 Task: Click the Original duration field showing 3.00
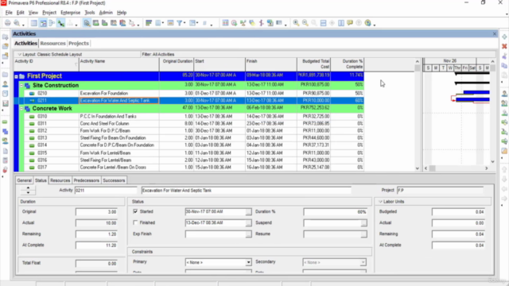point(96,212)
